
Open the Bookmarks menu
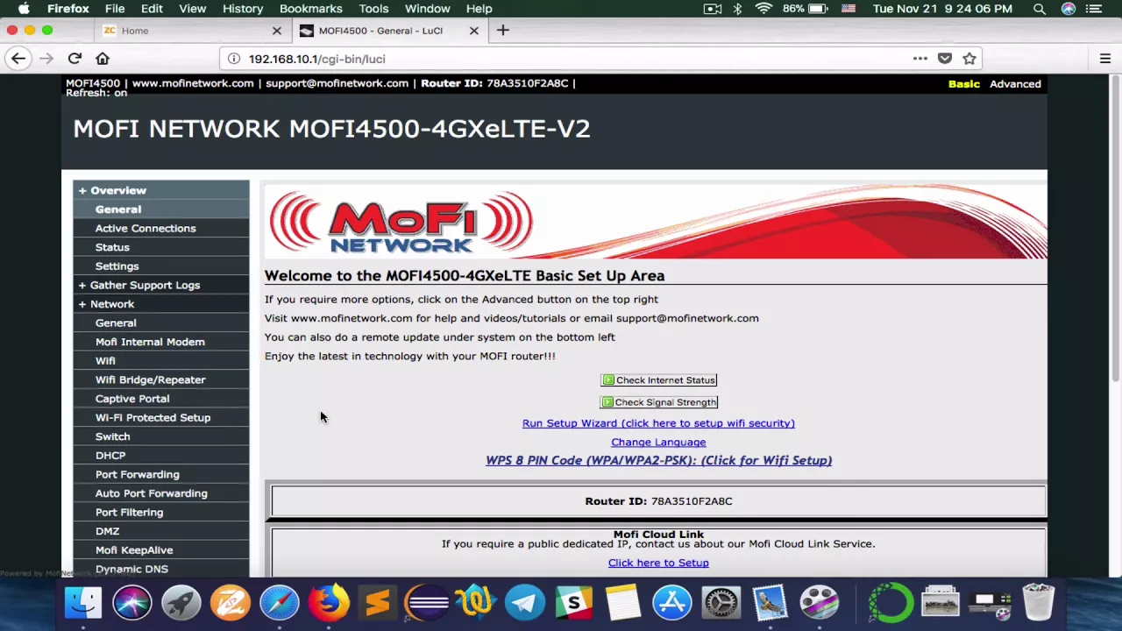point(310,9)
